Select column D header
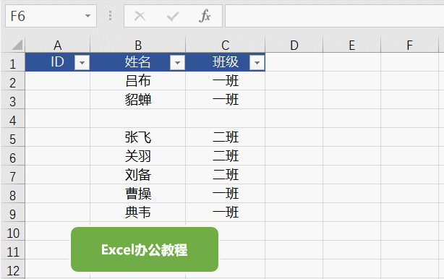Viewport: 444px width, 279px height. (294, 45)
